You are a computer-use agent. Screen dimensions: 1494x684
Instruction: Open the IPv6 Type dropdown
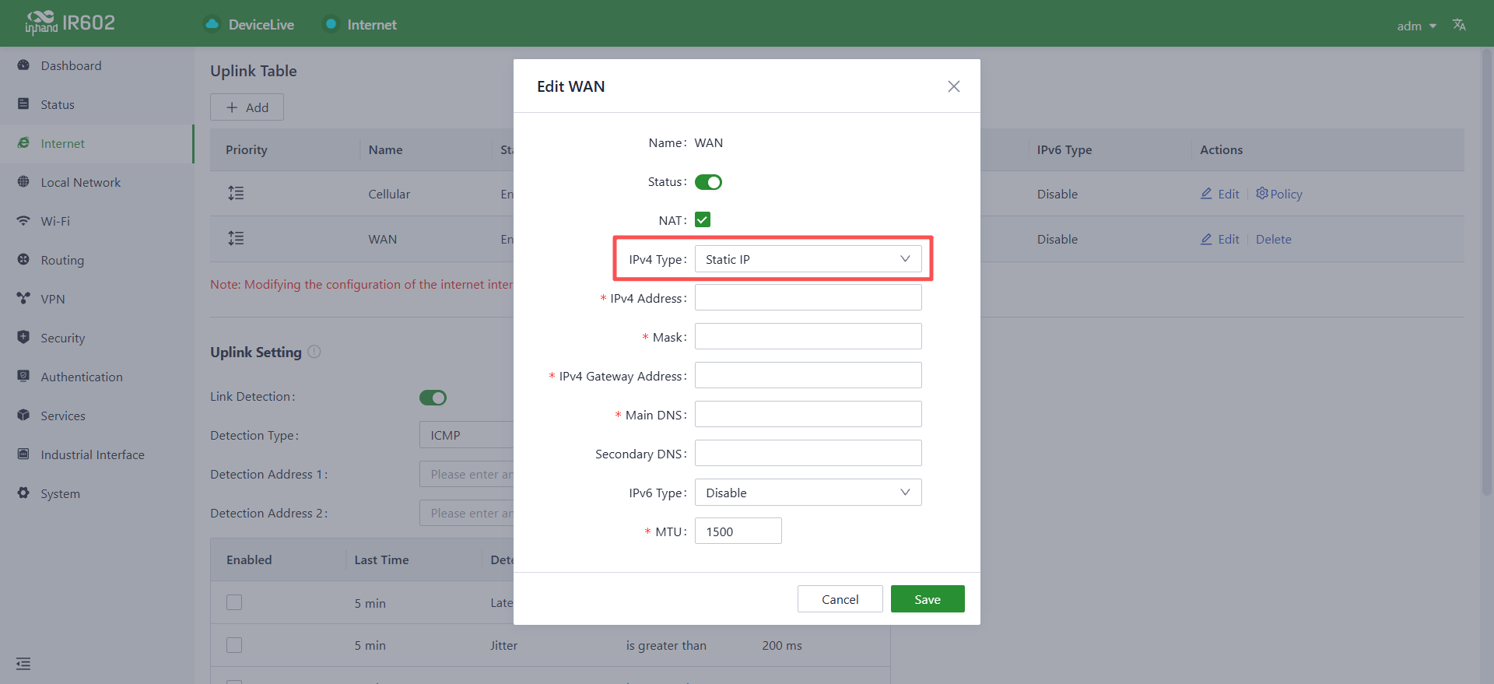(808, 493)
